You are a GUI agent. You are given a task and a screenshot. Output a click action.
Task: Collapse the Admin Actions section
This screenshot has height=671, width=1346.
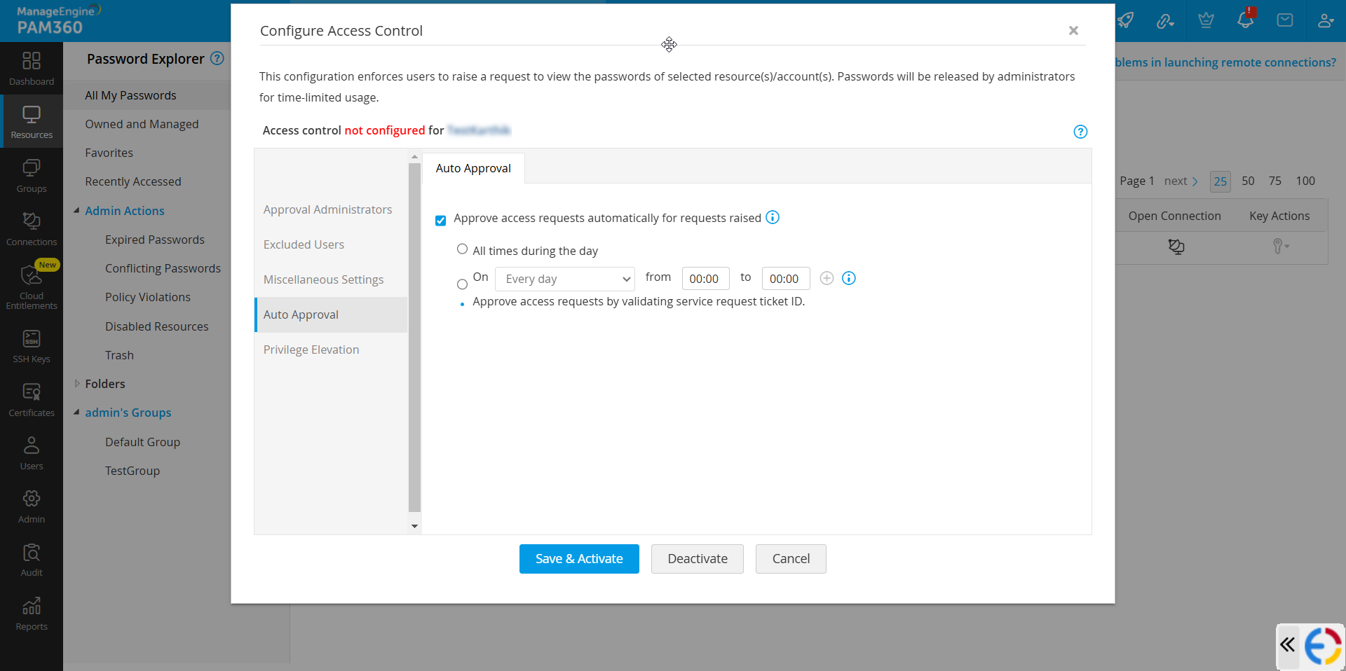click(x=77, y=210)
